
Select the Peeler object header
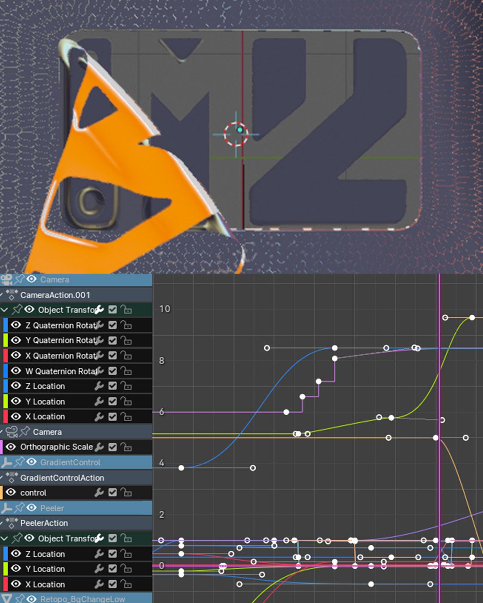tap(76, 508)
